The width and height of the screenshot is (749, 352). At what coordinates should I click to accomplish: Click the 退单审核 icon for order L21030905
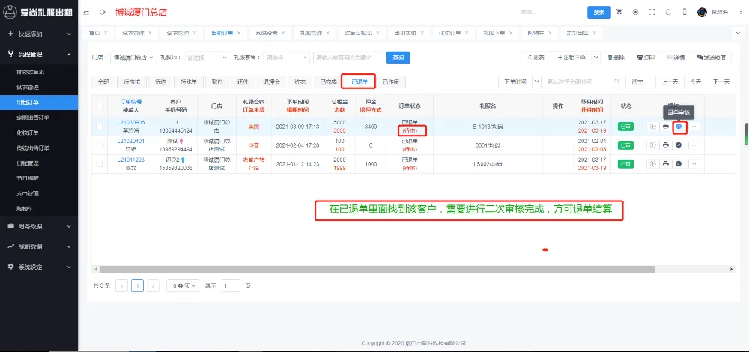point(679,126)
